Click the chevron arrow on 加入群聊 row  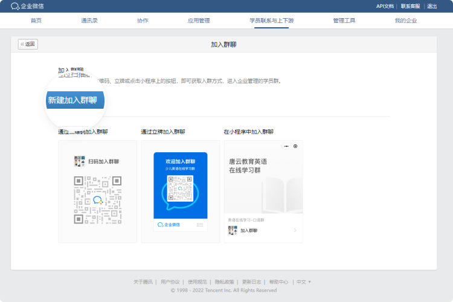(x=295, y=230)
